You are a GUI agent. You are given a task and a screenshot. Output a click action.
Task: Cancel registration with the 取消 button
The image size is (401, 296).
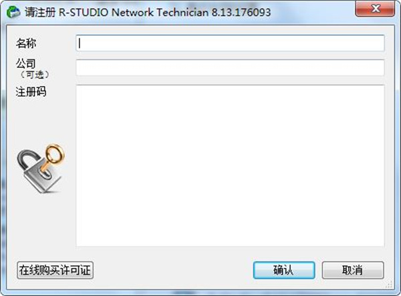tap(353, 270)
